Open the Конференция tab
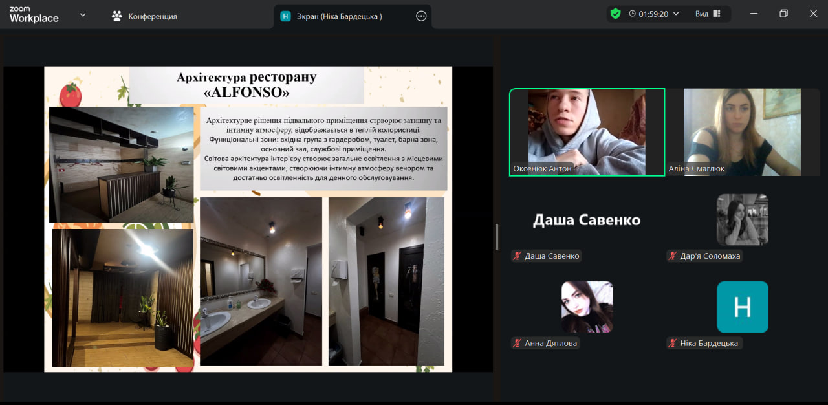 click(144, 16)
